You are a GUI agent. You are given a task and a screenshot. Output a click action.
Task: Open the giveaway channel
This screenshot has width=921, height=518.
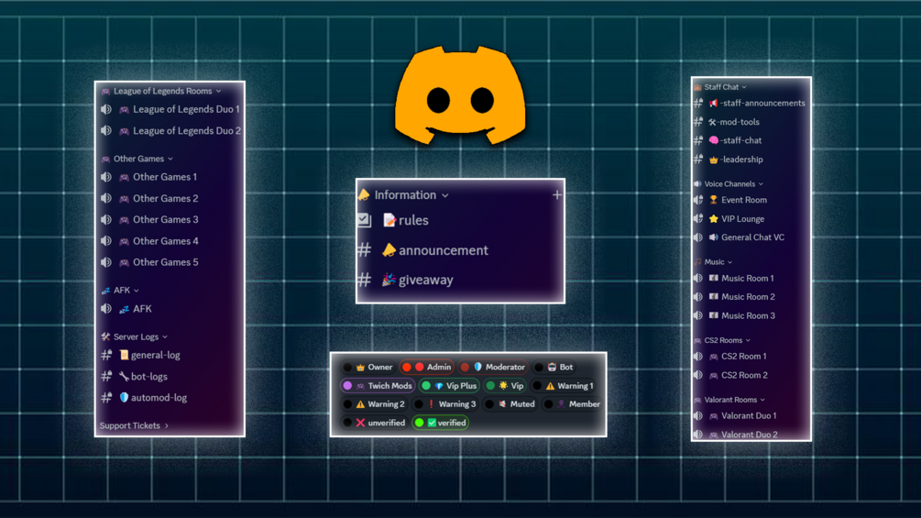pyautogui.click(x=407, y=280)
